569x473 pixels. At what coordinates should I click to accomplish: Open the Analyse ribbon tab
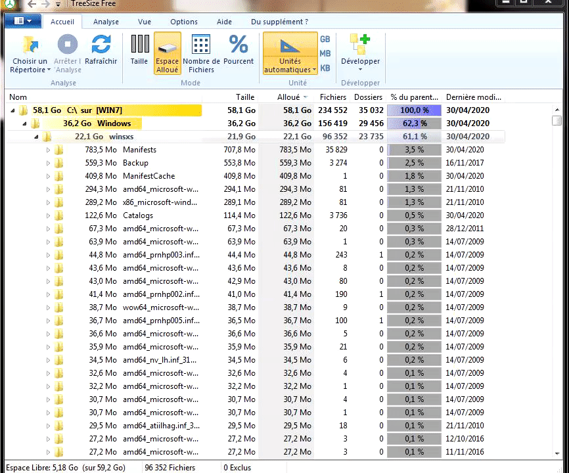point(106,22)
